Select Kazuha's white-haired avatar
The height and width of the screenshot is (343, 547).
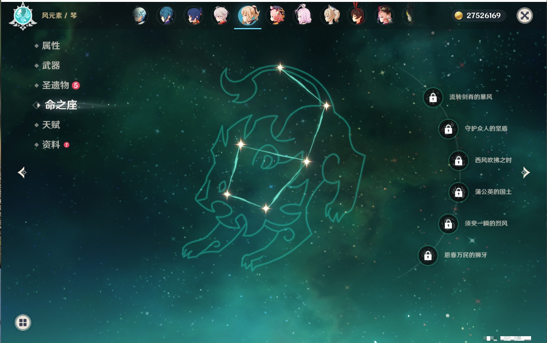tap(221, 16)
